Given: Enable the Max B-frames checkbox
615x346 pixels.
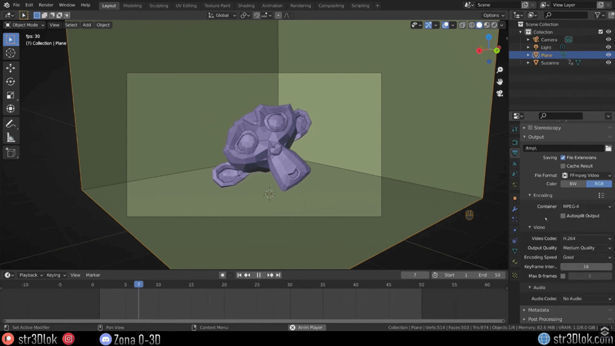Looking at the screenshot, I should [563, 276].
